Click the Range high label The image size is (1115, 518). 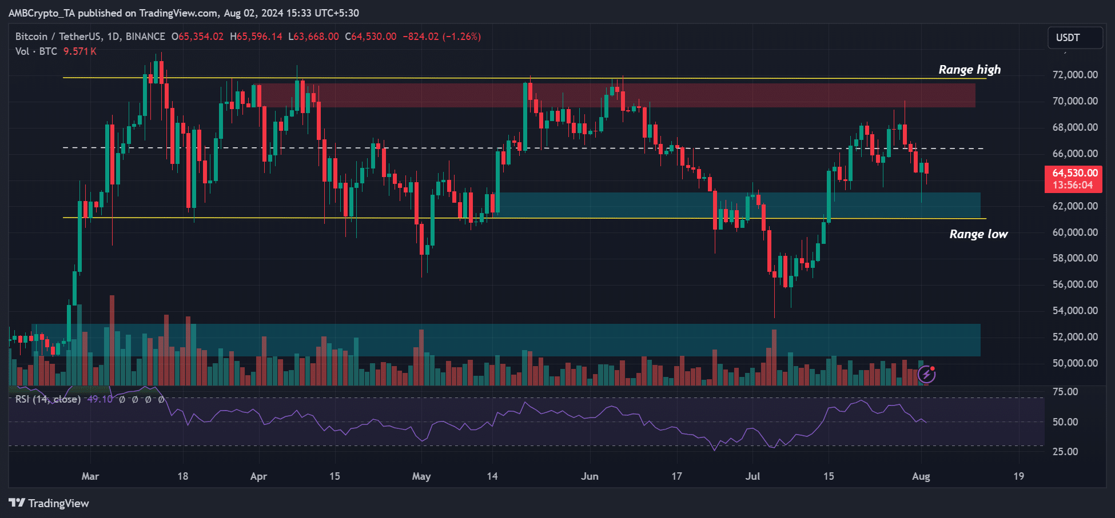point(970,70)
